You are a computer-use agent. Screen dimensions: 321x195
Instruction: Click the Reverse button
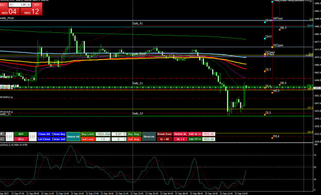149,136
